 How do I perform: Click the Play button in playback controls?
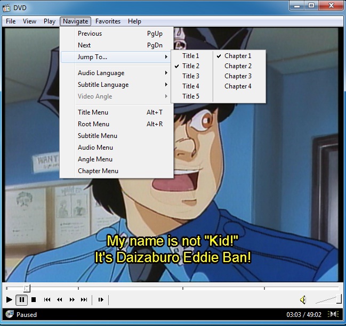(x=9, y=300)
